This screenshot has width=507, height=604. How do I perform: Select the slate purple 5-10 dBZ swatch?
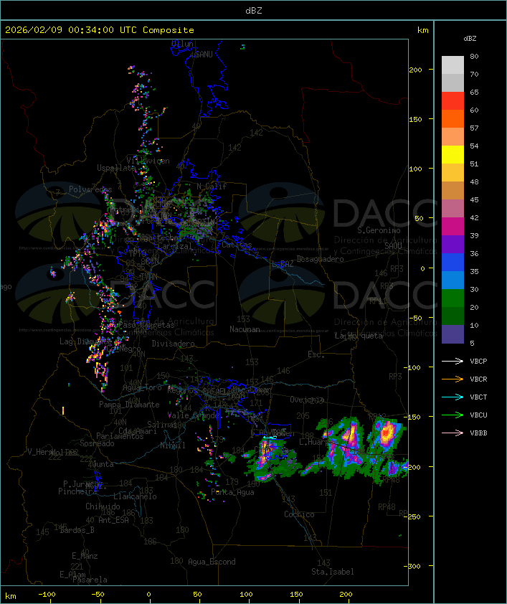pos(452,334)
